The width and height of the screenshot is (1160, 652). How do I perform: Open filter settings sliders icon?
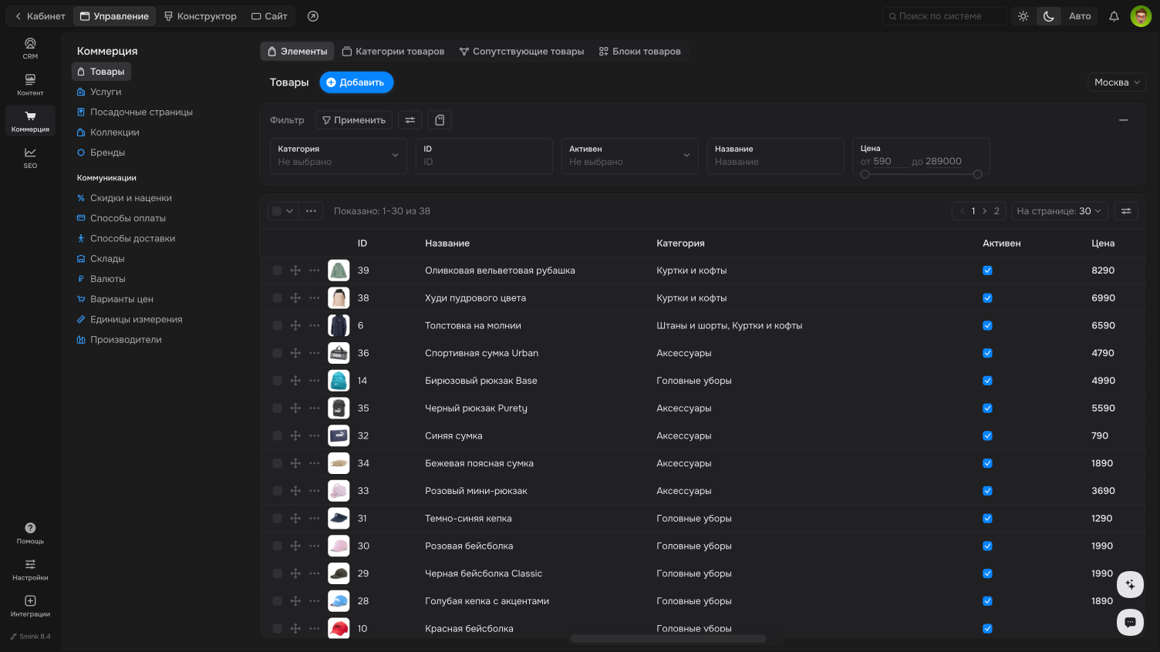coord(410,120)
